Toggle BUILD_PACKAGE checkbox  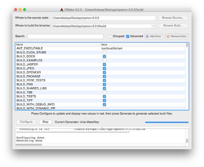tap(105, 77)
